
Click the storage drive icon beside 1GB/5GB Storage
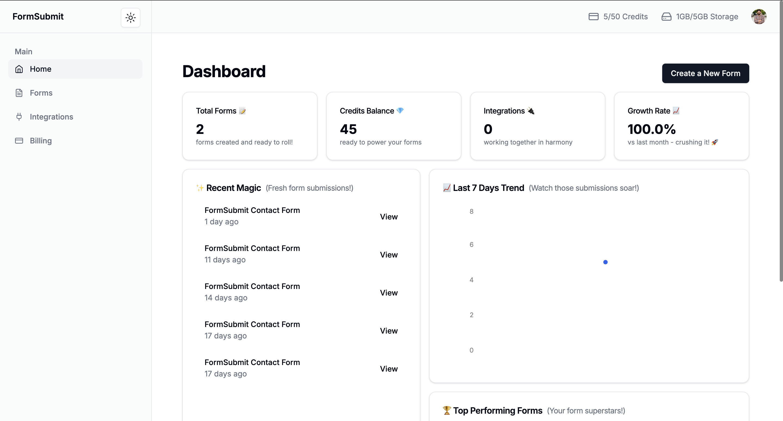[x=666, y=16]
